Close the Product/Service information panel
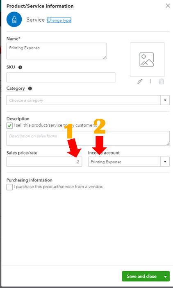173x288 pixels. tap(168, 6)
